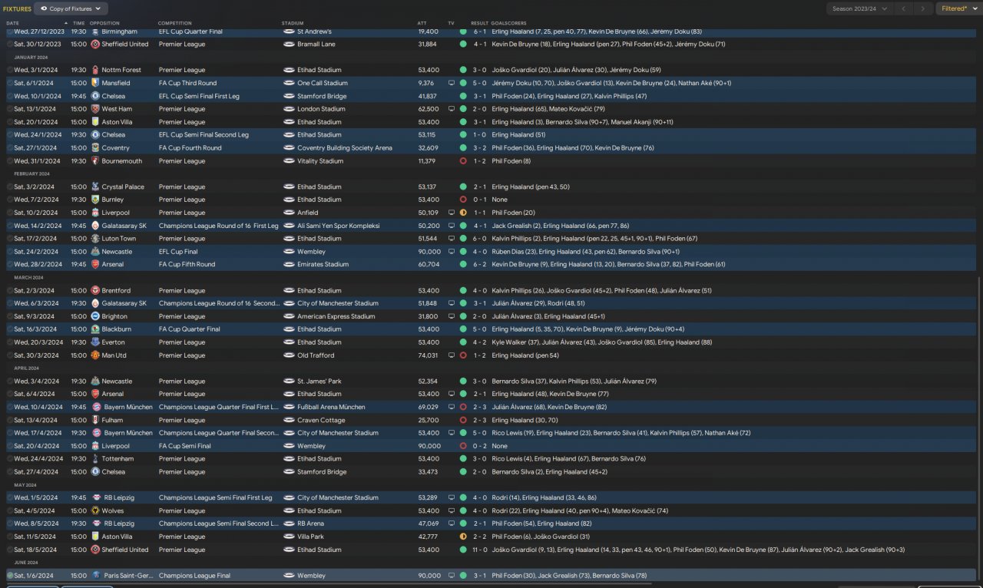Viewport: 983px width, 588px height.
Task: Sort by the Result column header
Action: click(x=479, y=23)
